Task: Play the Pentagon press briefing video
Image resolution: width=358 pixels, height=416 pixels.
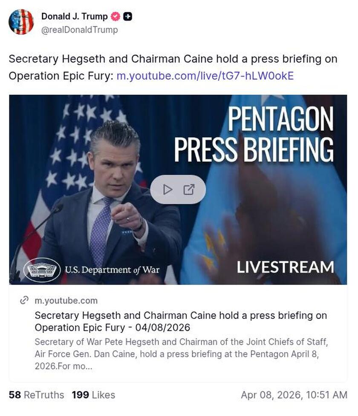Action: point(167,189)
